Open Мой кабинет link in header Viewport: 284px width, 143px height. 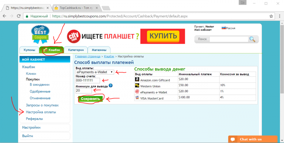203,30
